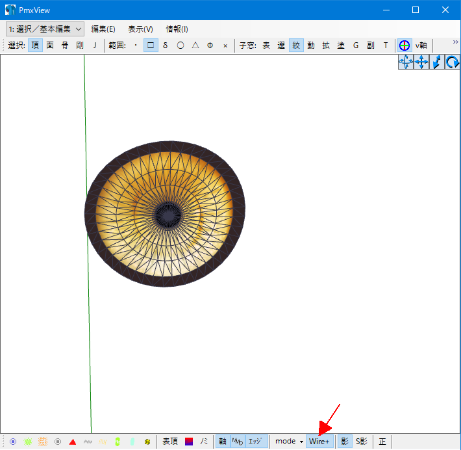461x450 pixels.
Task: Click the 3D rotate view navigation icon
Action: coord(406,62)
